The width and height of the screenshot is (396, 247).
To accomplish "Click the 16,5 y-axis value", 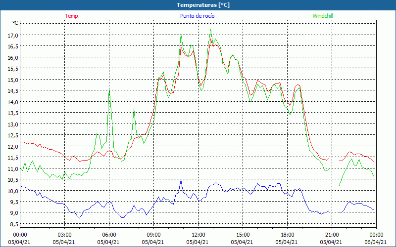I will [13, 46].
